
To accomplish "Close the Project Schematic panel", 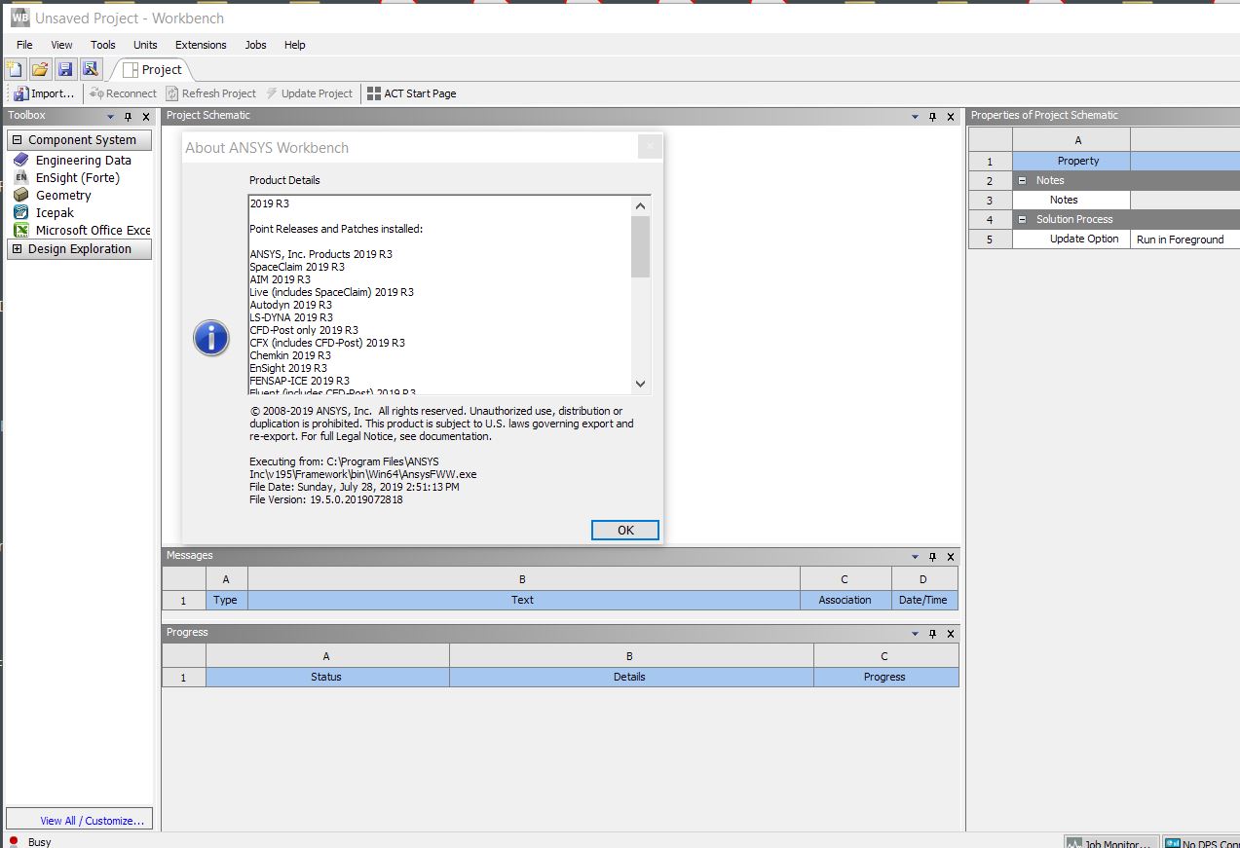I will click(951, 117).
